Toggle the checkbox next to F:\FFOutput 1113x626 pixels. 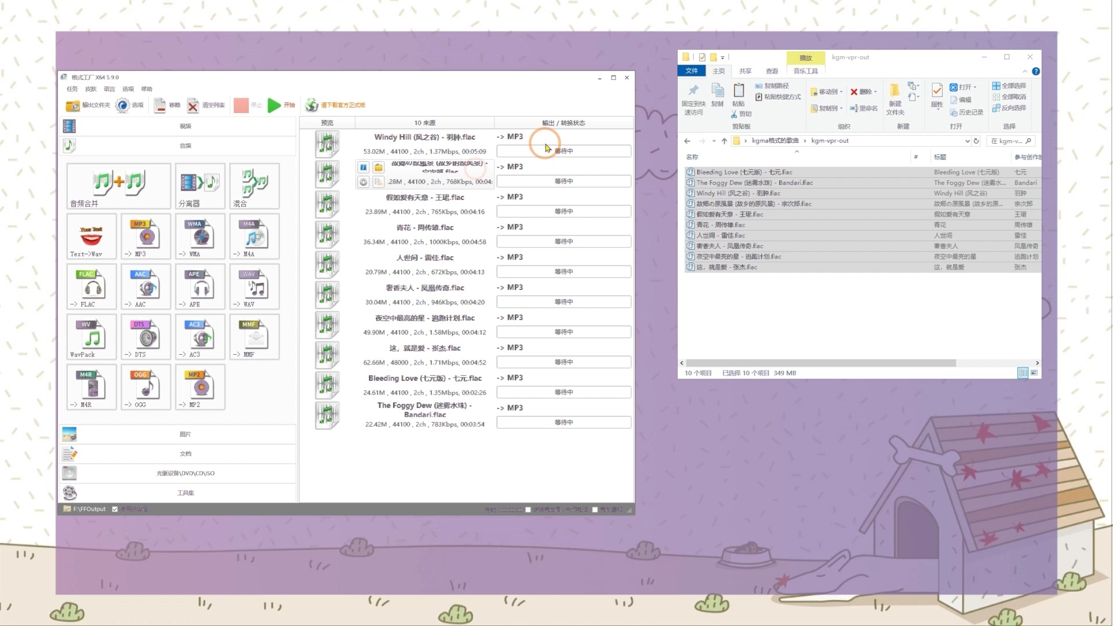115,509
